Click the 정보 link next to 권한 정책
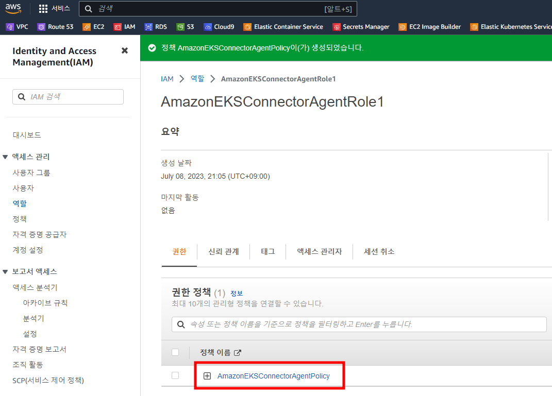 click(237, 294)
